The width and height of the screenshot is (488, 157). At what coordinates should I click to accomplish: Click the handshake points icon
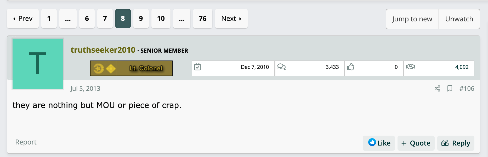(411, 67)
